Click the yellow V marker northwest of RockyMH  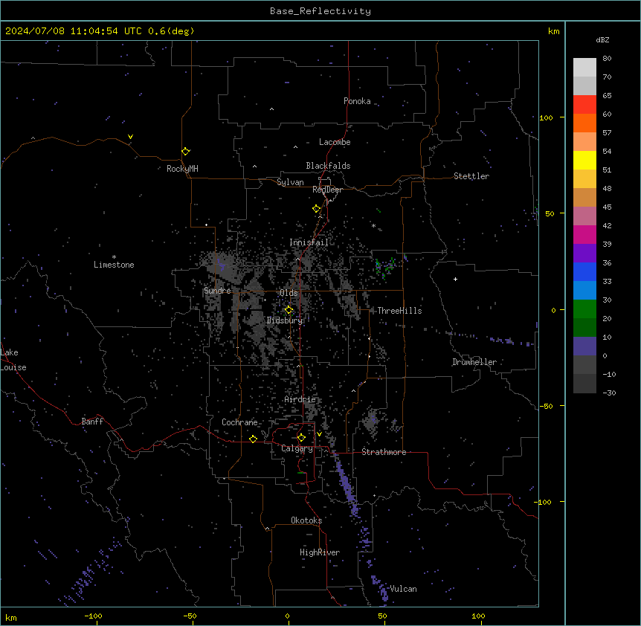click(x=130, y=137)
